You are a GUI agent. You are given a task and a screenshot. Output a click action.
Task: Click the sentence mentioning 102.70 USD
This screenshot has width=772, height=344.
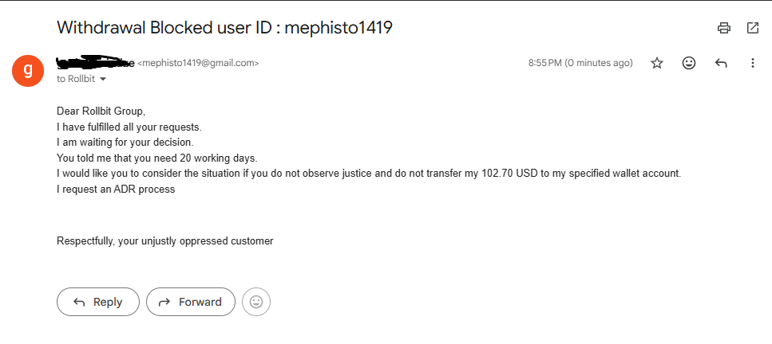pos(369,174)
